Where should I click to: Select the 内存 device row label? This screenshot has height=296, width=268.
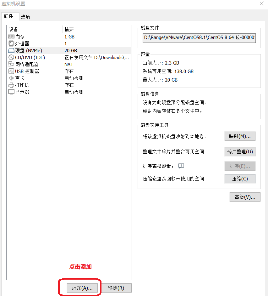[x=20, y=37]
